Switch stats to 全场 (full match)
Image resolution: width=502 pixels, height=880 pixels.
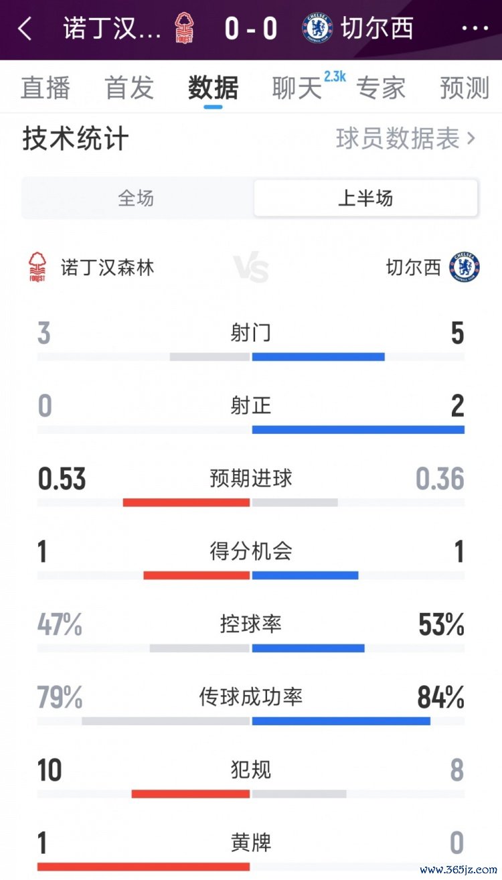(x=137, y=198)
